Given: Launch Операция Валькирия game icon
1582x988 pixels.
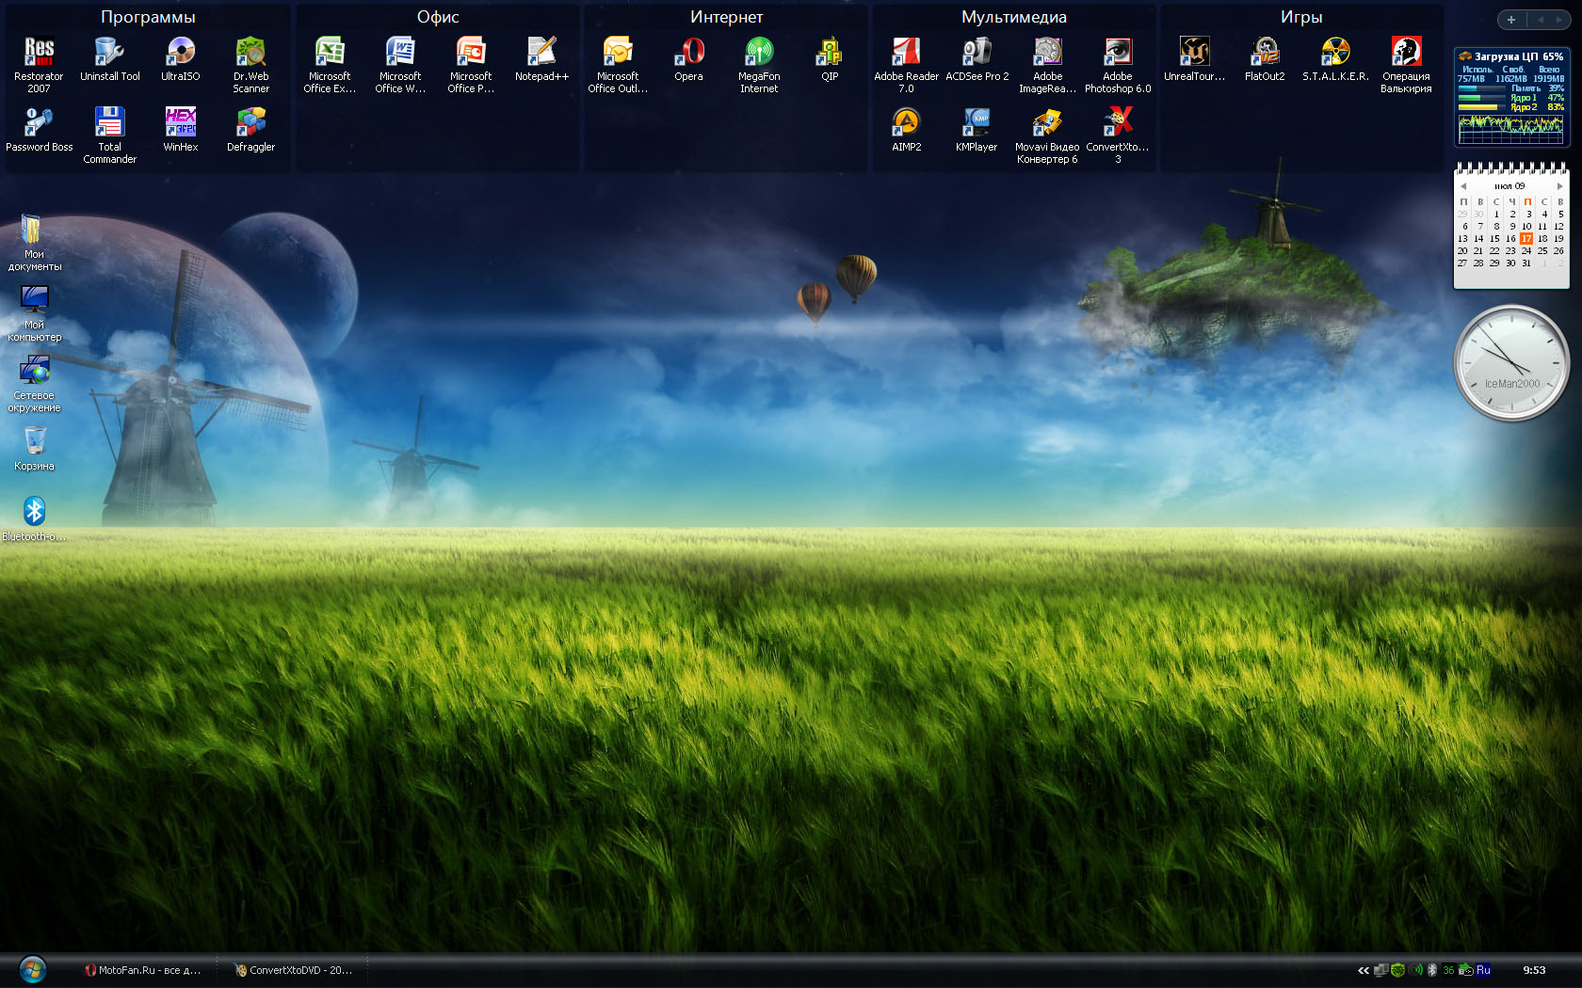Looking at the screenshot, I should click(x=1406, y=64).
